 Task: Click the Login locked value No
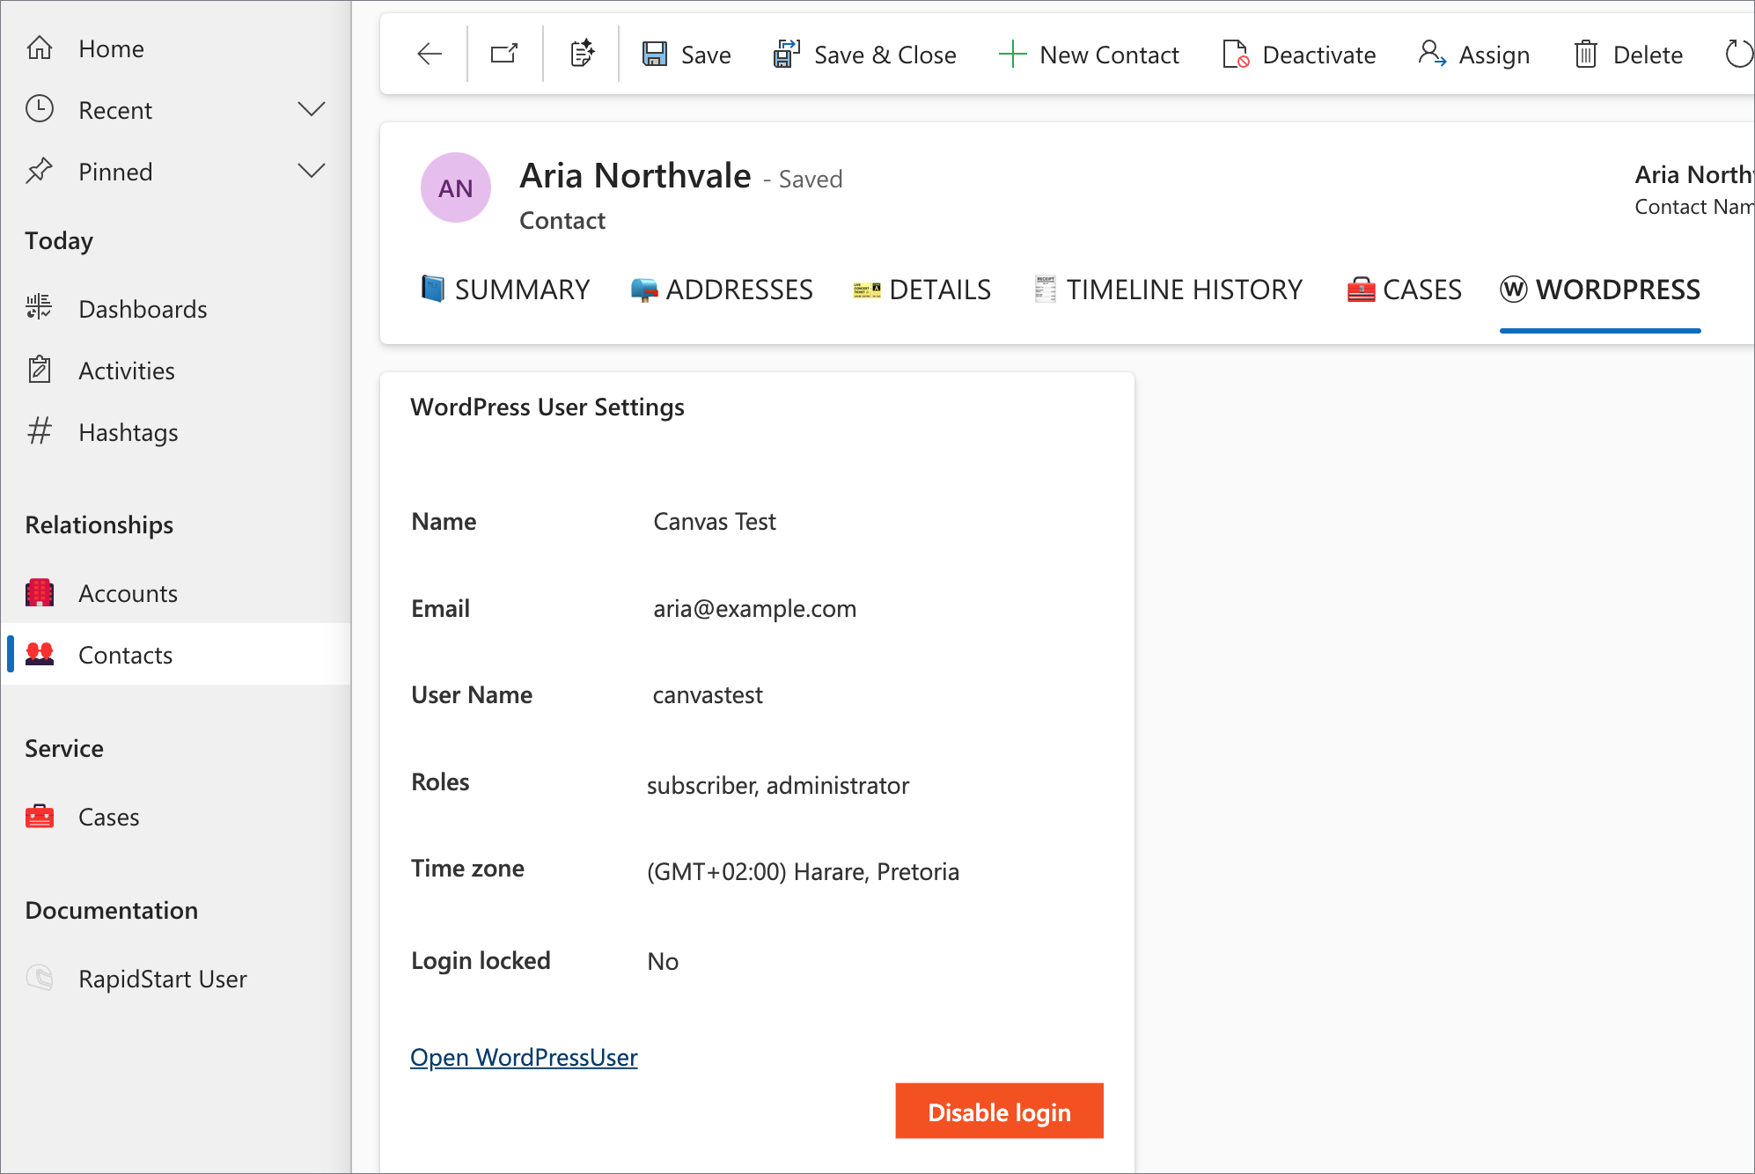tap(663, 961)
